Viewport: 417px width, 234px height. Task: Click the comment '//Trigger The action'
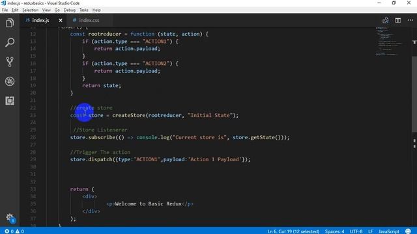tap(100, 152)
